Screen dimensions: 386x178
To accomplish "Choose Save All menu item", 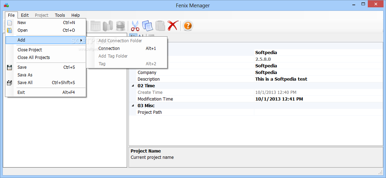I will click(46, 83).
